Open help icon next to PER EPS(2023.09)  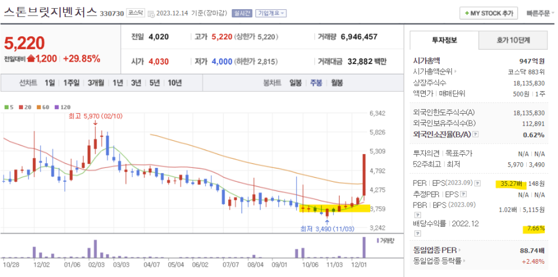pos(478,184)
